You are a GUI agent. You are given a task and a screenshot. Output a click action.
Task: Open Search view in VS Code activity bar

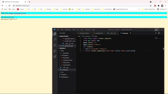tap(55, 39)
